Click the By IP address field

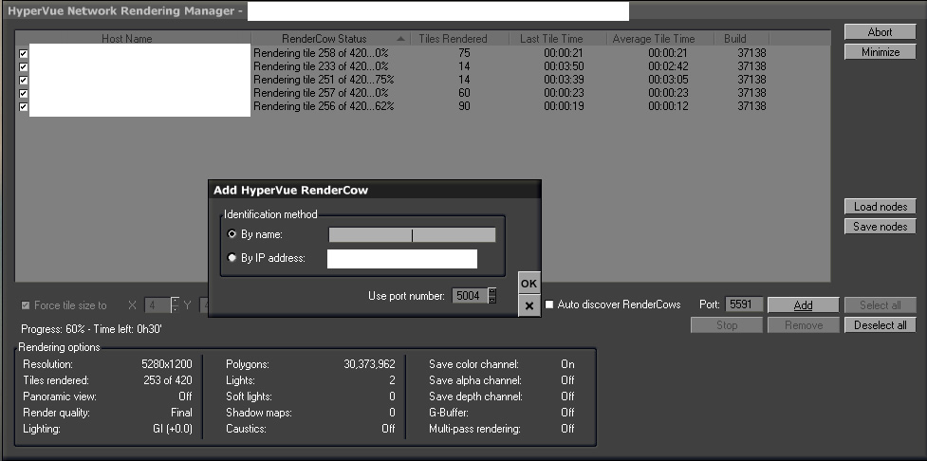pyautogui.click(x=402, y=259)
